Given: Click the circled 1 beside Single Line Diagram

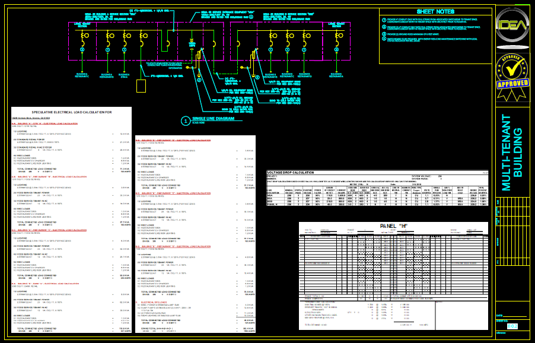Looking at the screenshot, I should [x=185, y=120].
